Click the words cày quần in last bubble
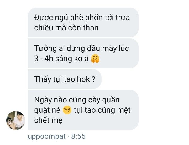This screenshot has height=145, width=189. [x=104, y=100]
